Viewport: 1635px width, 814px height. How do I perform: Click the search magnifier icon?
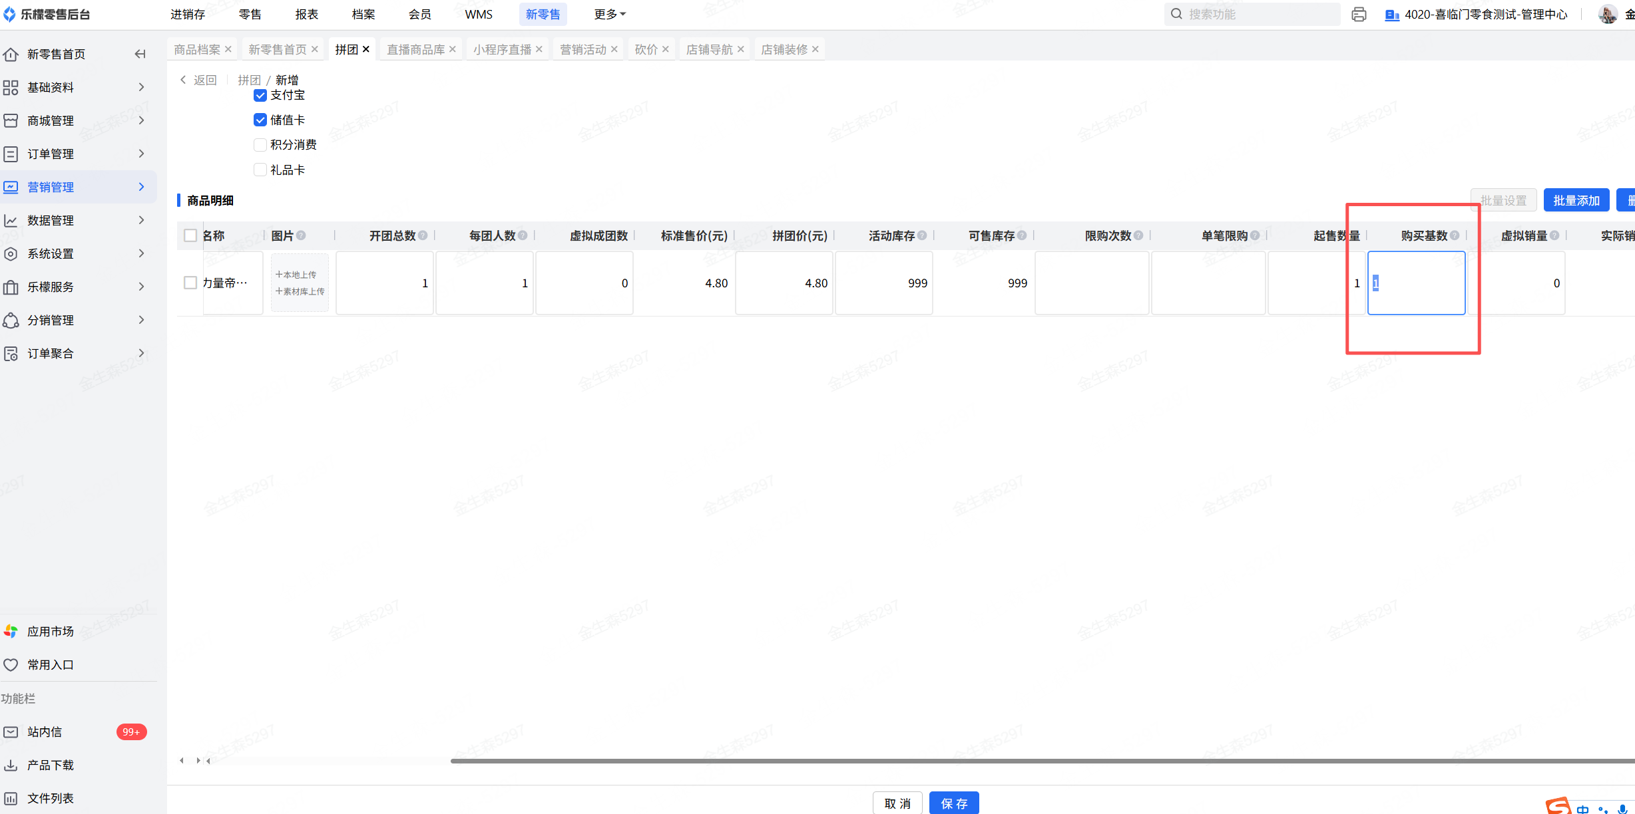click(1176, 14)
